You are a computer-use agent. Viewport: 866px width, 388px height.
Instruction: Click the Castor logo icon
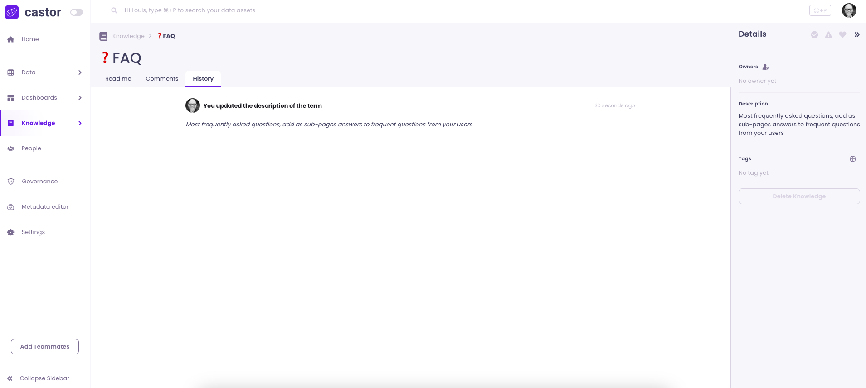[x=12, y=12]
